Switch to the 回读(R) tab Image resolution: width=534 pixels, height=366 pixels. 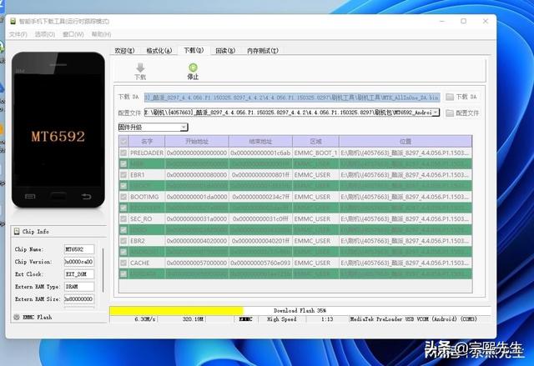225,51
